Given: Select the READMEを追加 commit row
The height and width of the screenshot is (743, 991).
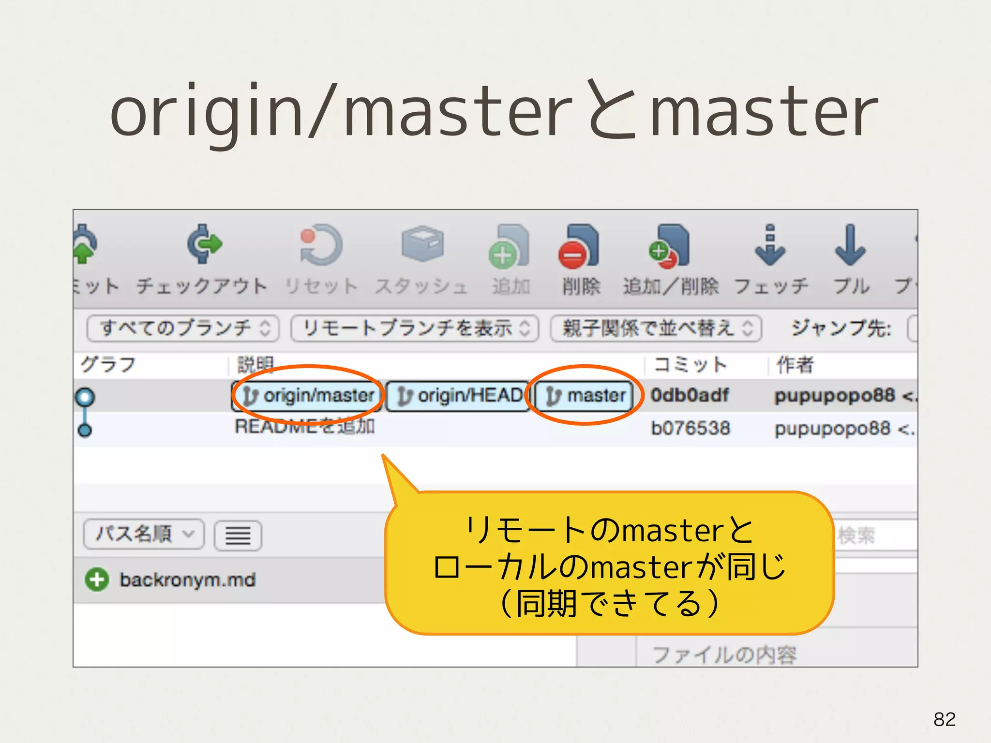Looking at the screenshot, I should click(x=305, y=428).
